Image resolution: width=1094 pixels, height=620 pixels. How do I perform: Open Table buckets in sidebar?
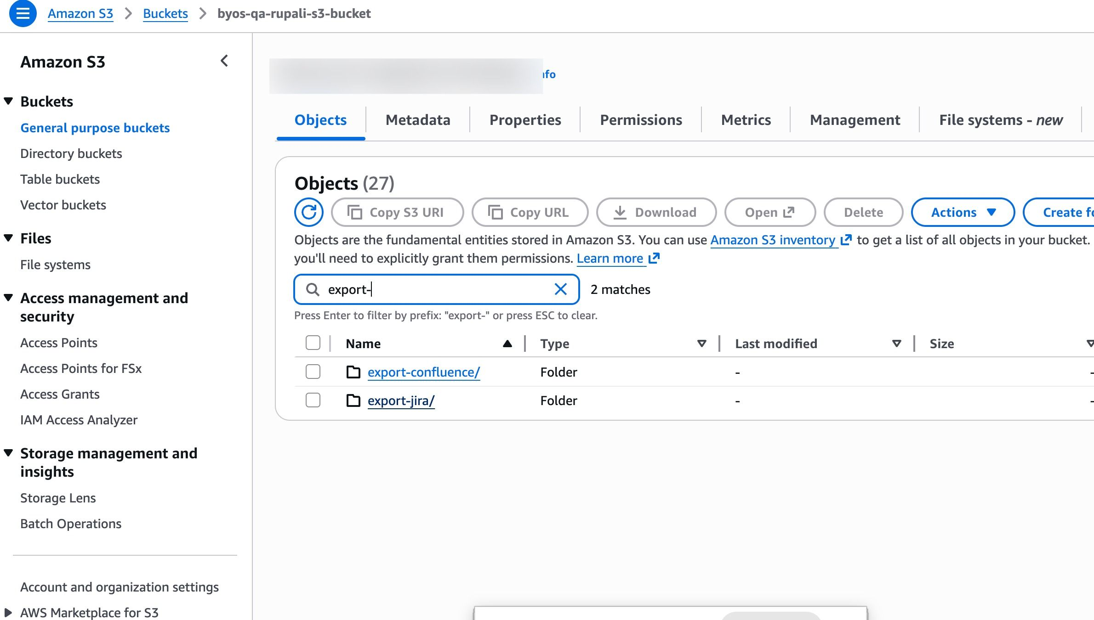[x=60, y=179]
